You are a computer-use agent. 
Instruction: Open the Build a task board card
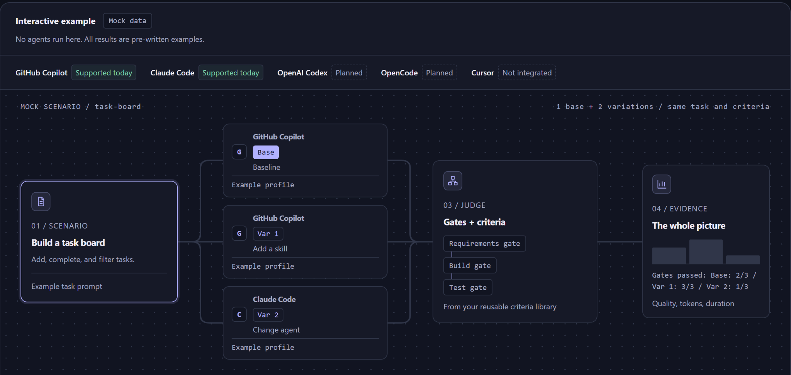(99, 242)
